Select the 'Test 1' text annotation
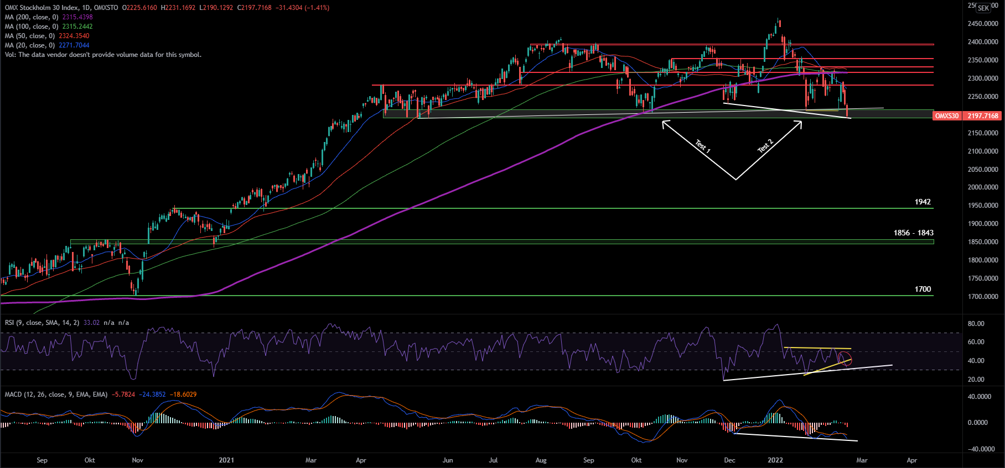This screenshot has height=468, width=1005. point(702,146)
